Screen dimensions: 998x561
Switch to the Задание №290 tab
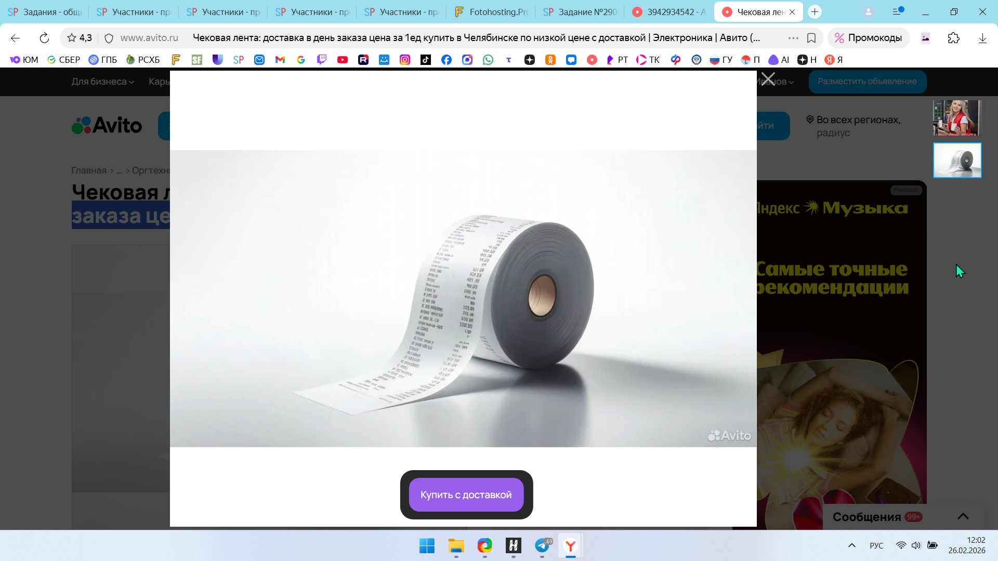point(580,12)
